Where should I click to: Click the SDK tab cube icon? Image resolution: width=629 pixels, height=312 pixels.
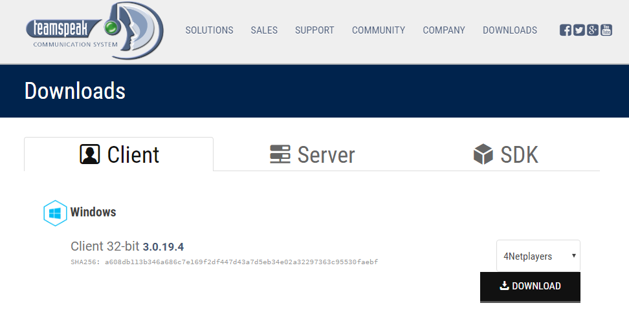[483, 154]
